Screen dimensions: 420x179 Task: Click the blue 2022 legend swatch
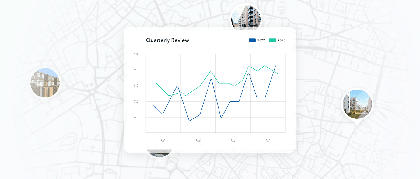[x=252, y=40]
